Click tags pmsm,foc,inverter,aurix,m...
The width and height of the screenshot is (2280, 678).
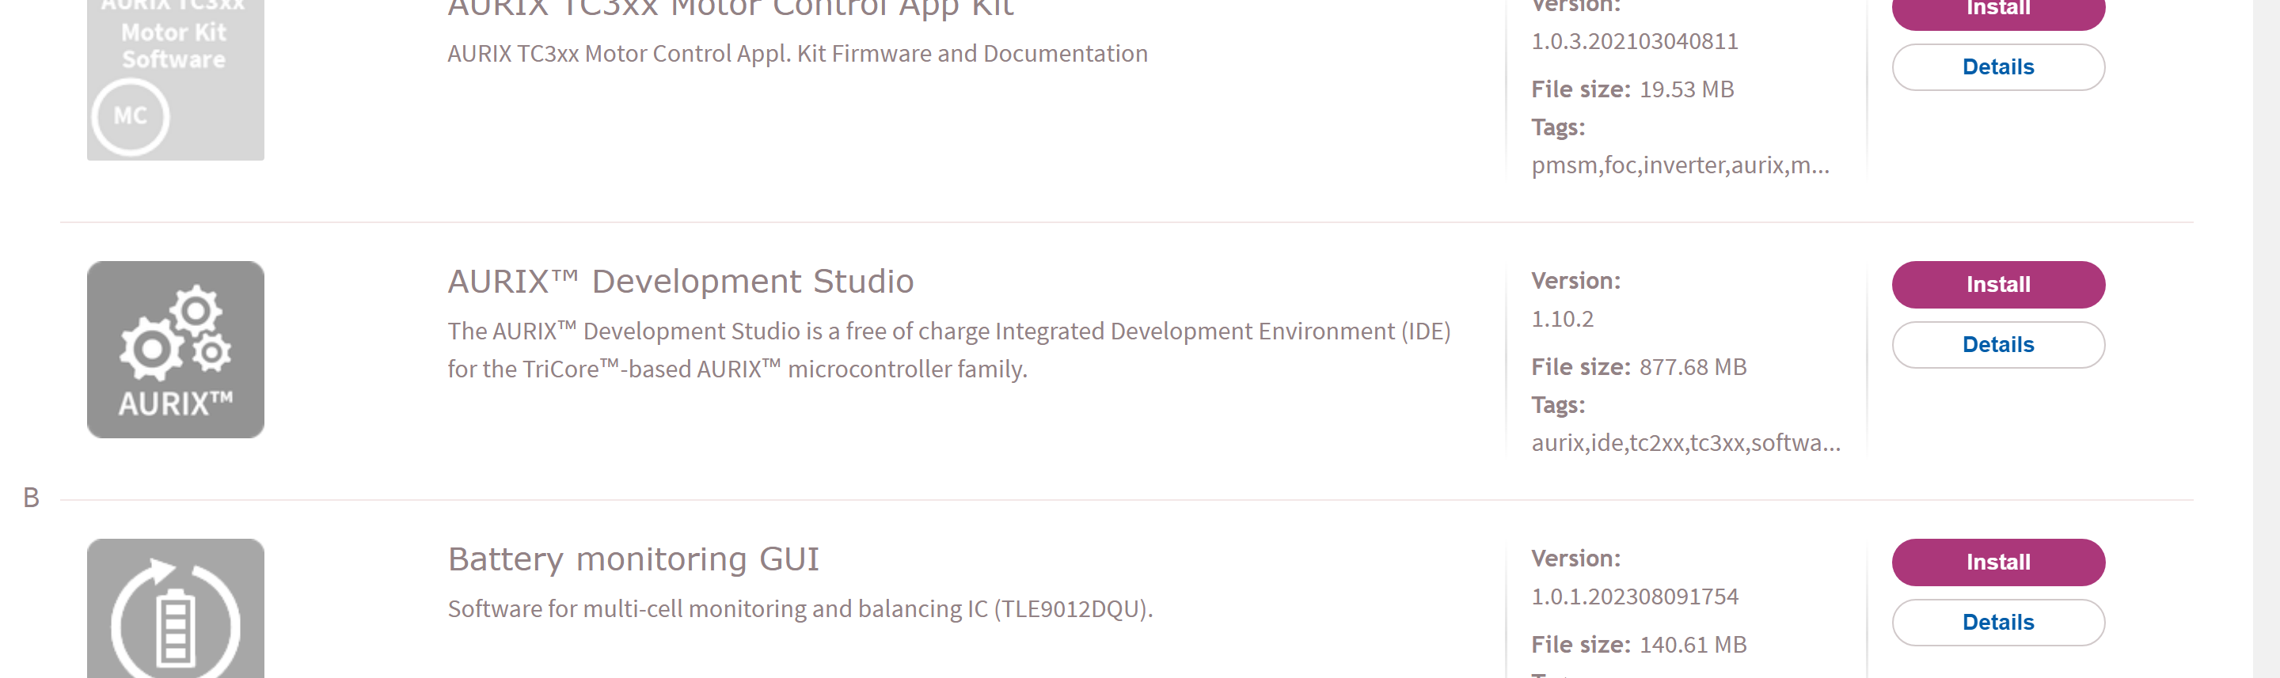[x=1680, y=165]
